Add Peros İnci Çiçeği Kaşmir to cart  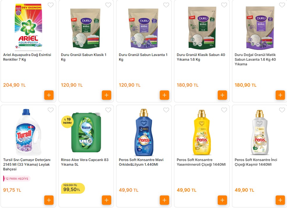pos(280,200)
